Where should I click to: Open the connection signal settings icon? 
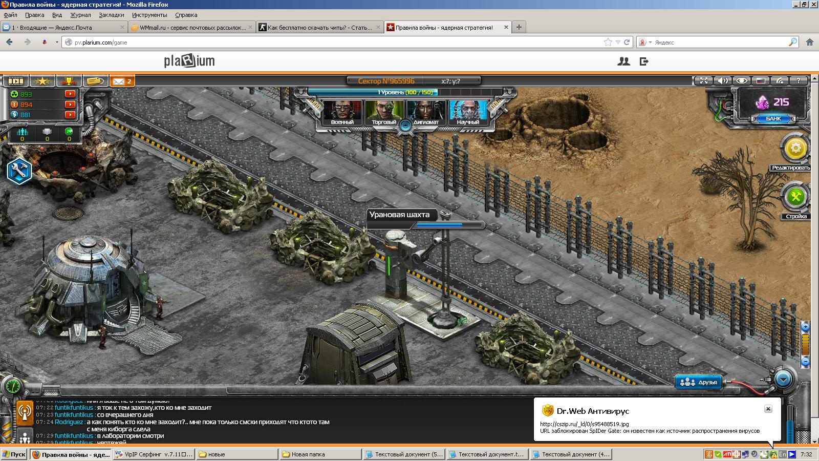[x=780, y=80]
